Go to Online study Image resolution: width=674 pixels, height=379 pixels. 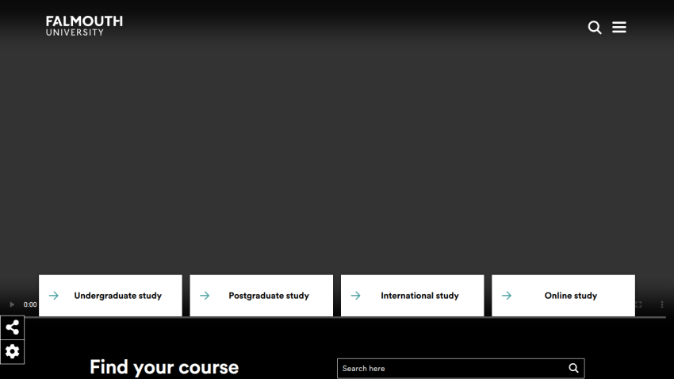563,296
